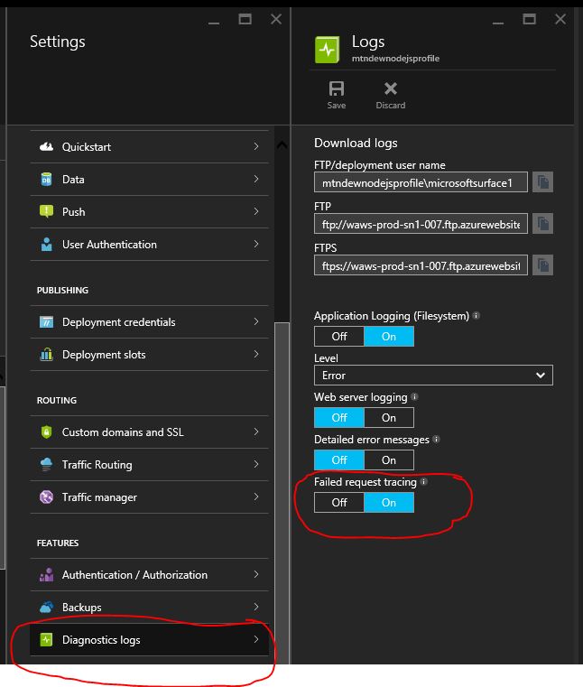Open the Data settings item

click(x=150, y=180)
